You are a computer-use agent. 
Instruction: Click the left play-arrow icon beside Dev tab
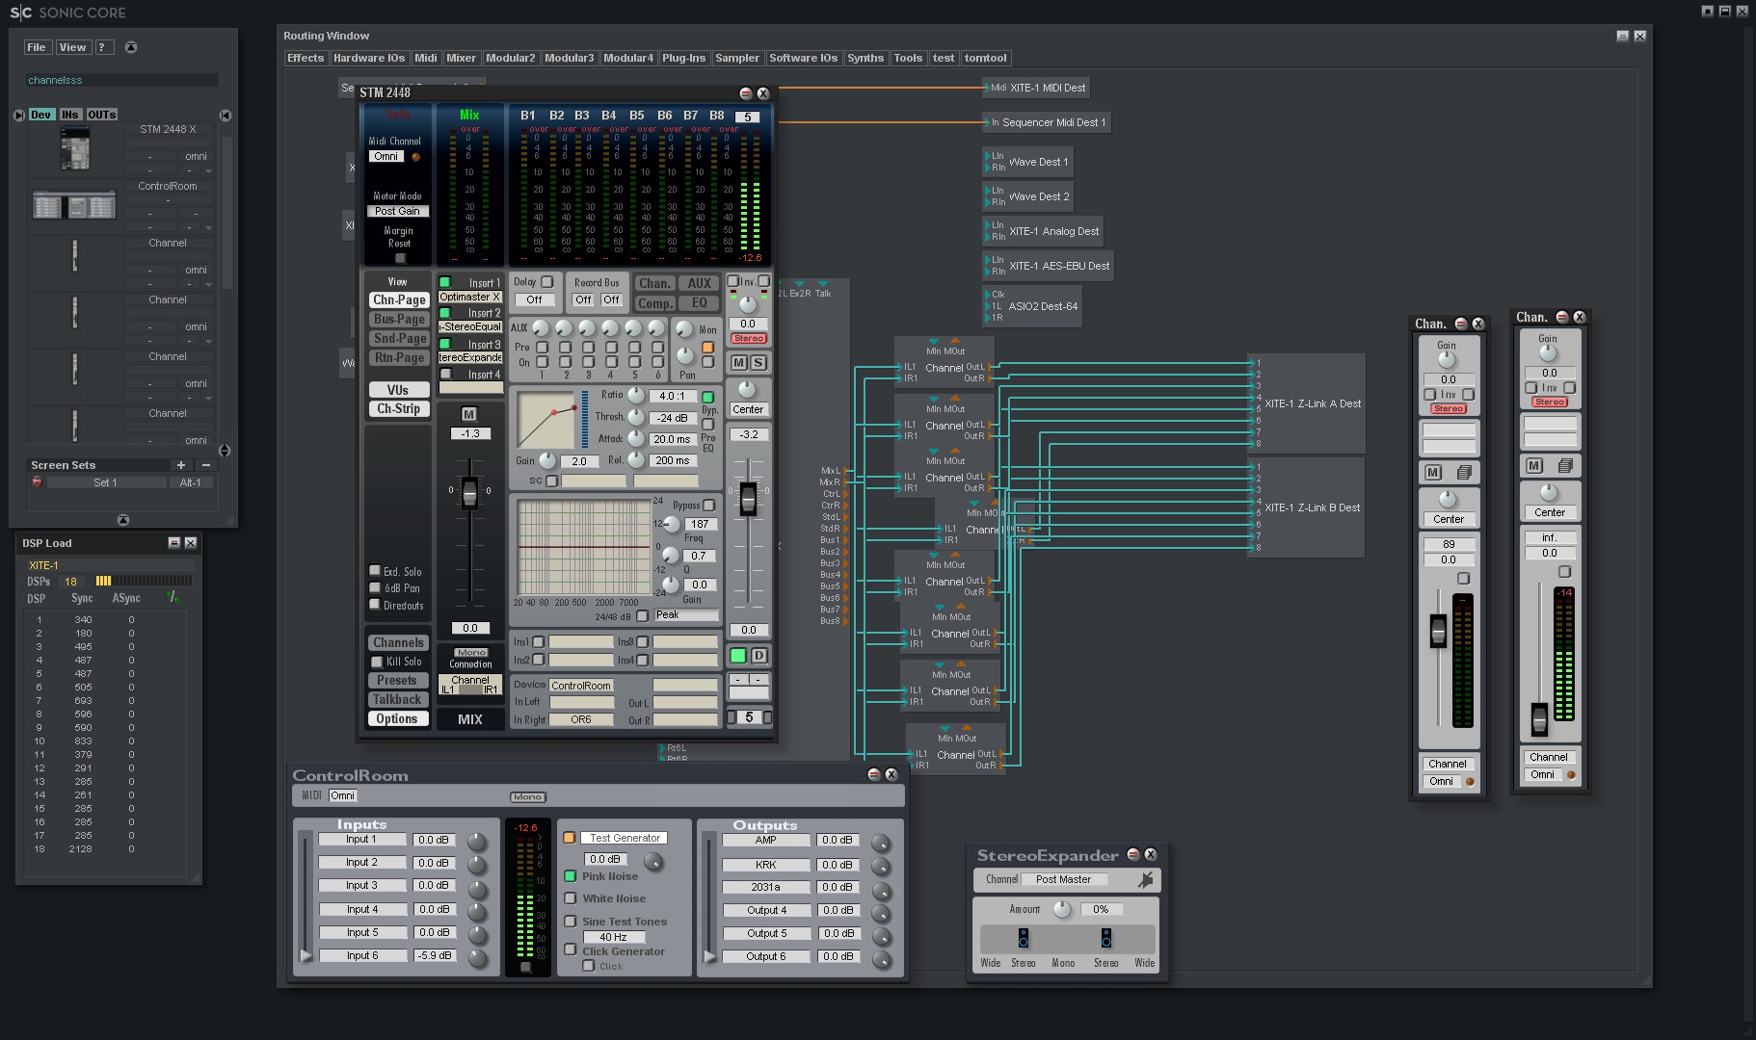click(18, 115)
